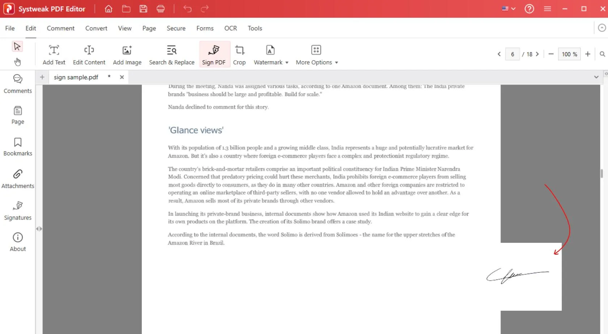Open the Attachments sidebar panel
Screen dimensions: 608x334
pos(18,179)
